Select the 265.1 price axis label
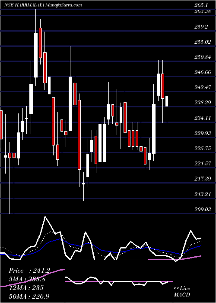Viewport: 216px width, 303px height. pos(201,5)
